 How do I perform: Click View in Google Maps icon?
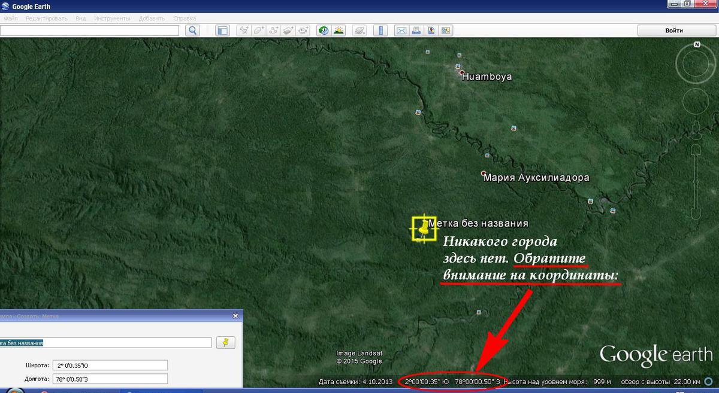pos(446,31)
